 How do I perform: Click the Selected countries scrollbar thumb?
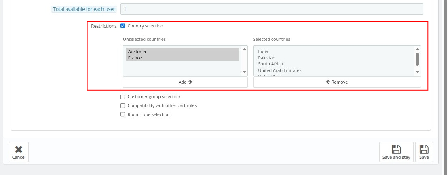point(417,59)
